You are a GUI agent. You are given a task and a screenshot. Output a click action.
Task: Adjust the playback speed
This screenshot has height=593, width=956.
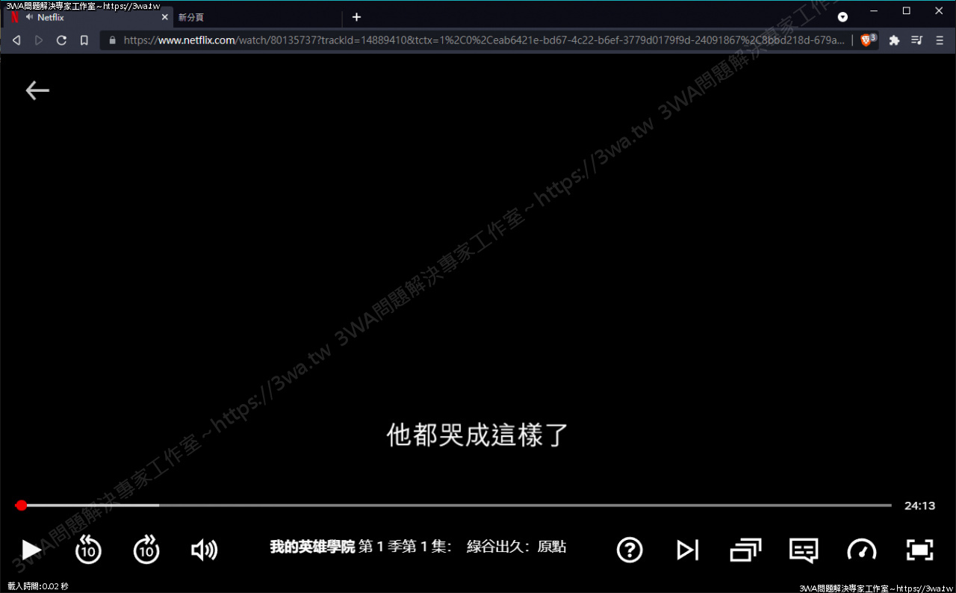pyautogui.click(x=861, y=550)
